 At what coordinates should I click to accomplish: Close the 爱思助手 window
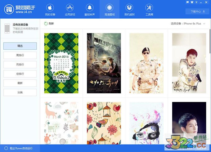(x=206, y=2)
